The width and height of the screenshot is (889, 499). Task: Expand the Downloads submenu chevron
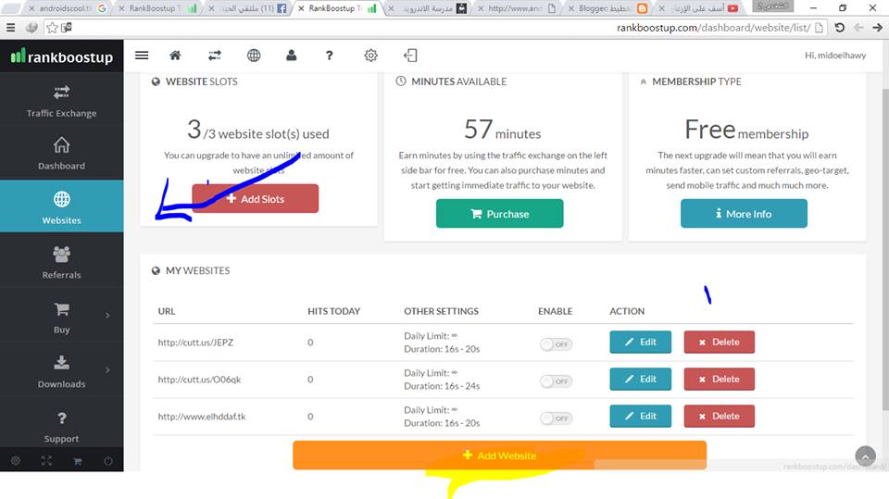tap(107, 369)
